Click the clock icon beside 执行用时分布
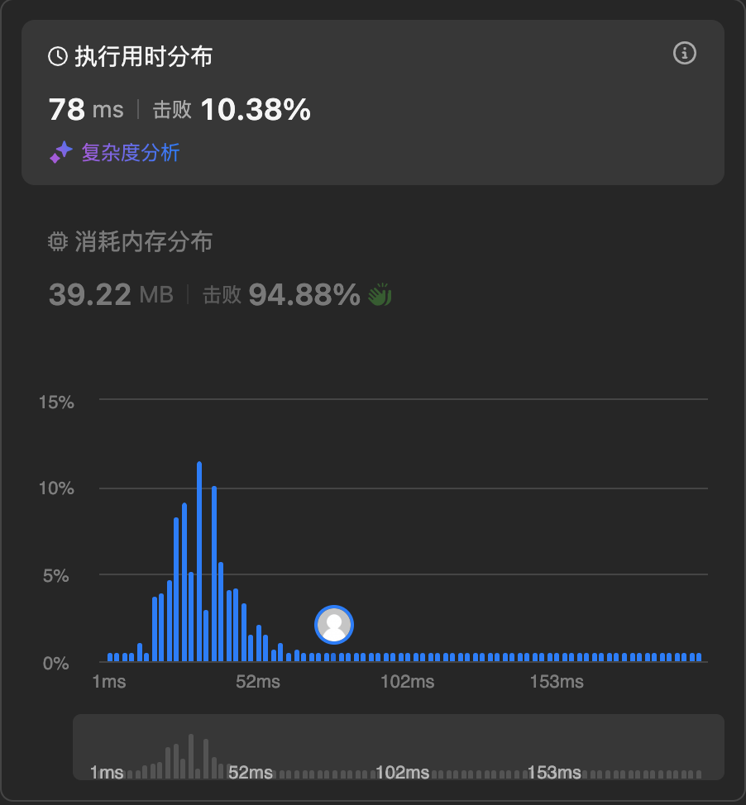The height and width of the screenshot is (805, 746). (58, 56)
